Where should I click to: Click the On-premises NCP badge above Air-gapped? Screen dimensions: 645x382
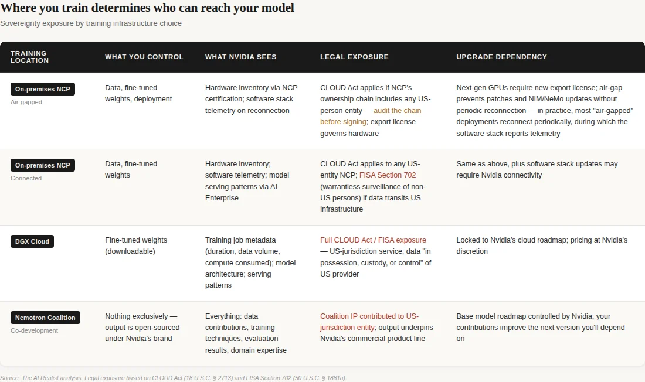pos(43,89)
